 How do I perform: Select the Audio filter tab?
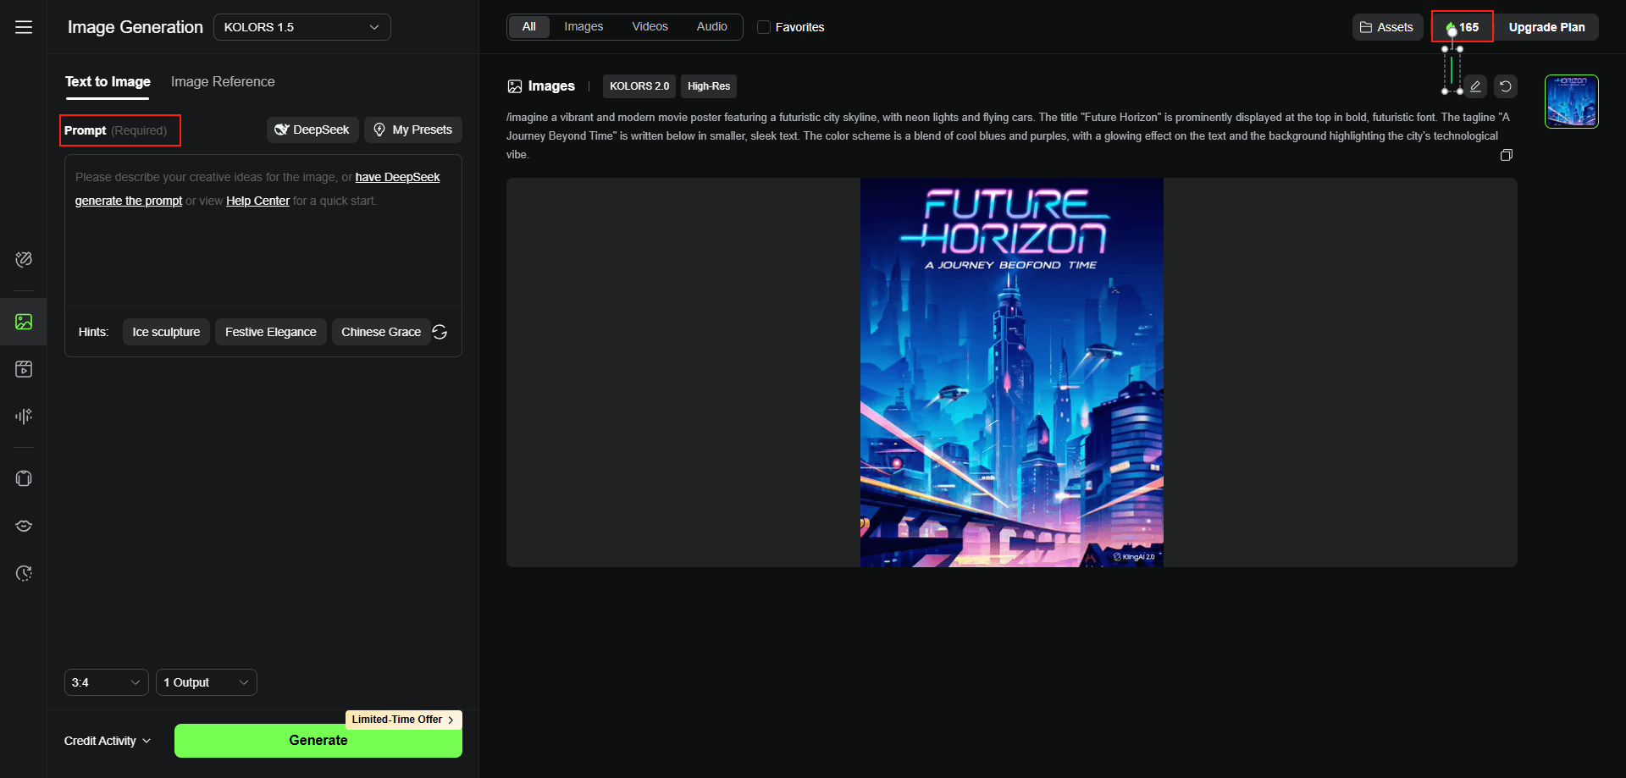click(711, 27)
